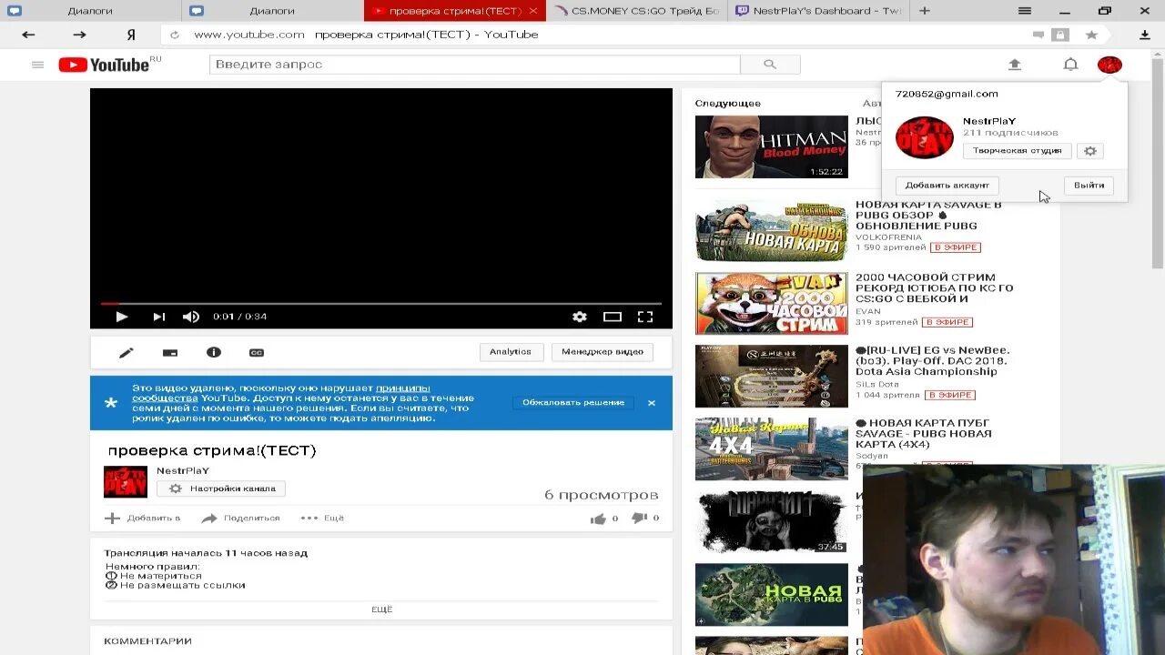The height and width of the screenshot is (655, 1165).
Task: Open Analytics for the video
Action: tap(511, 352)
